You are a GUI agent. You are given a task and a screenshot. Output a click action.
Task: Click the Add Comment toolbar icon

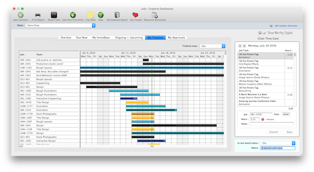[20, 15]
